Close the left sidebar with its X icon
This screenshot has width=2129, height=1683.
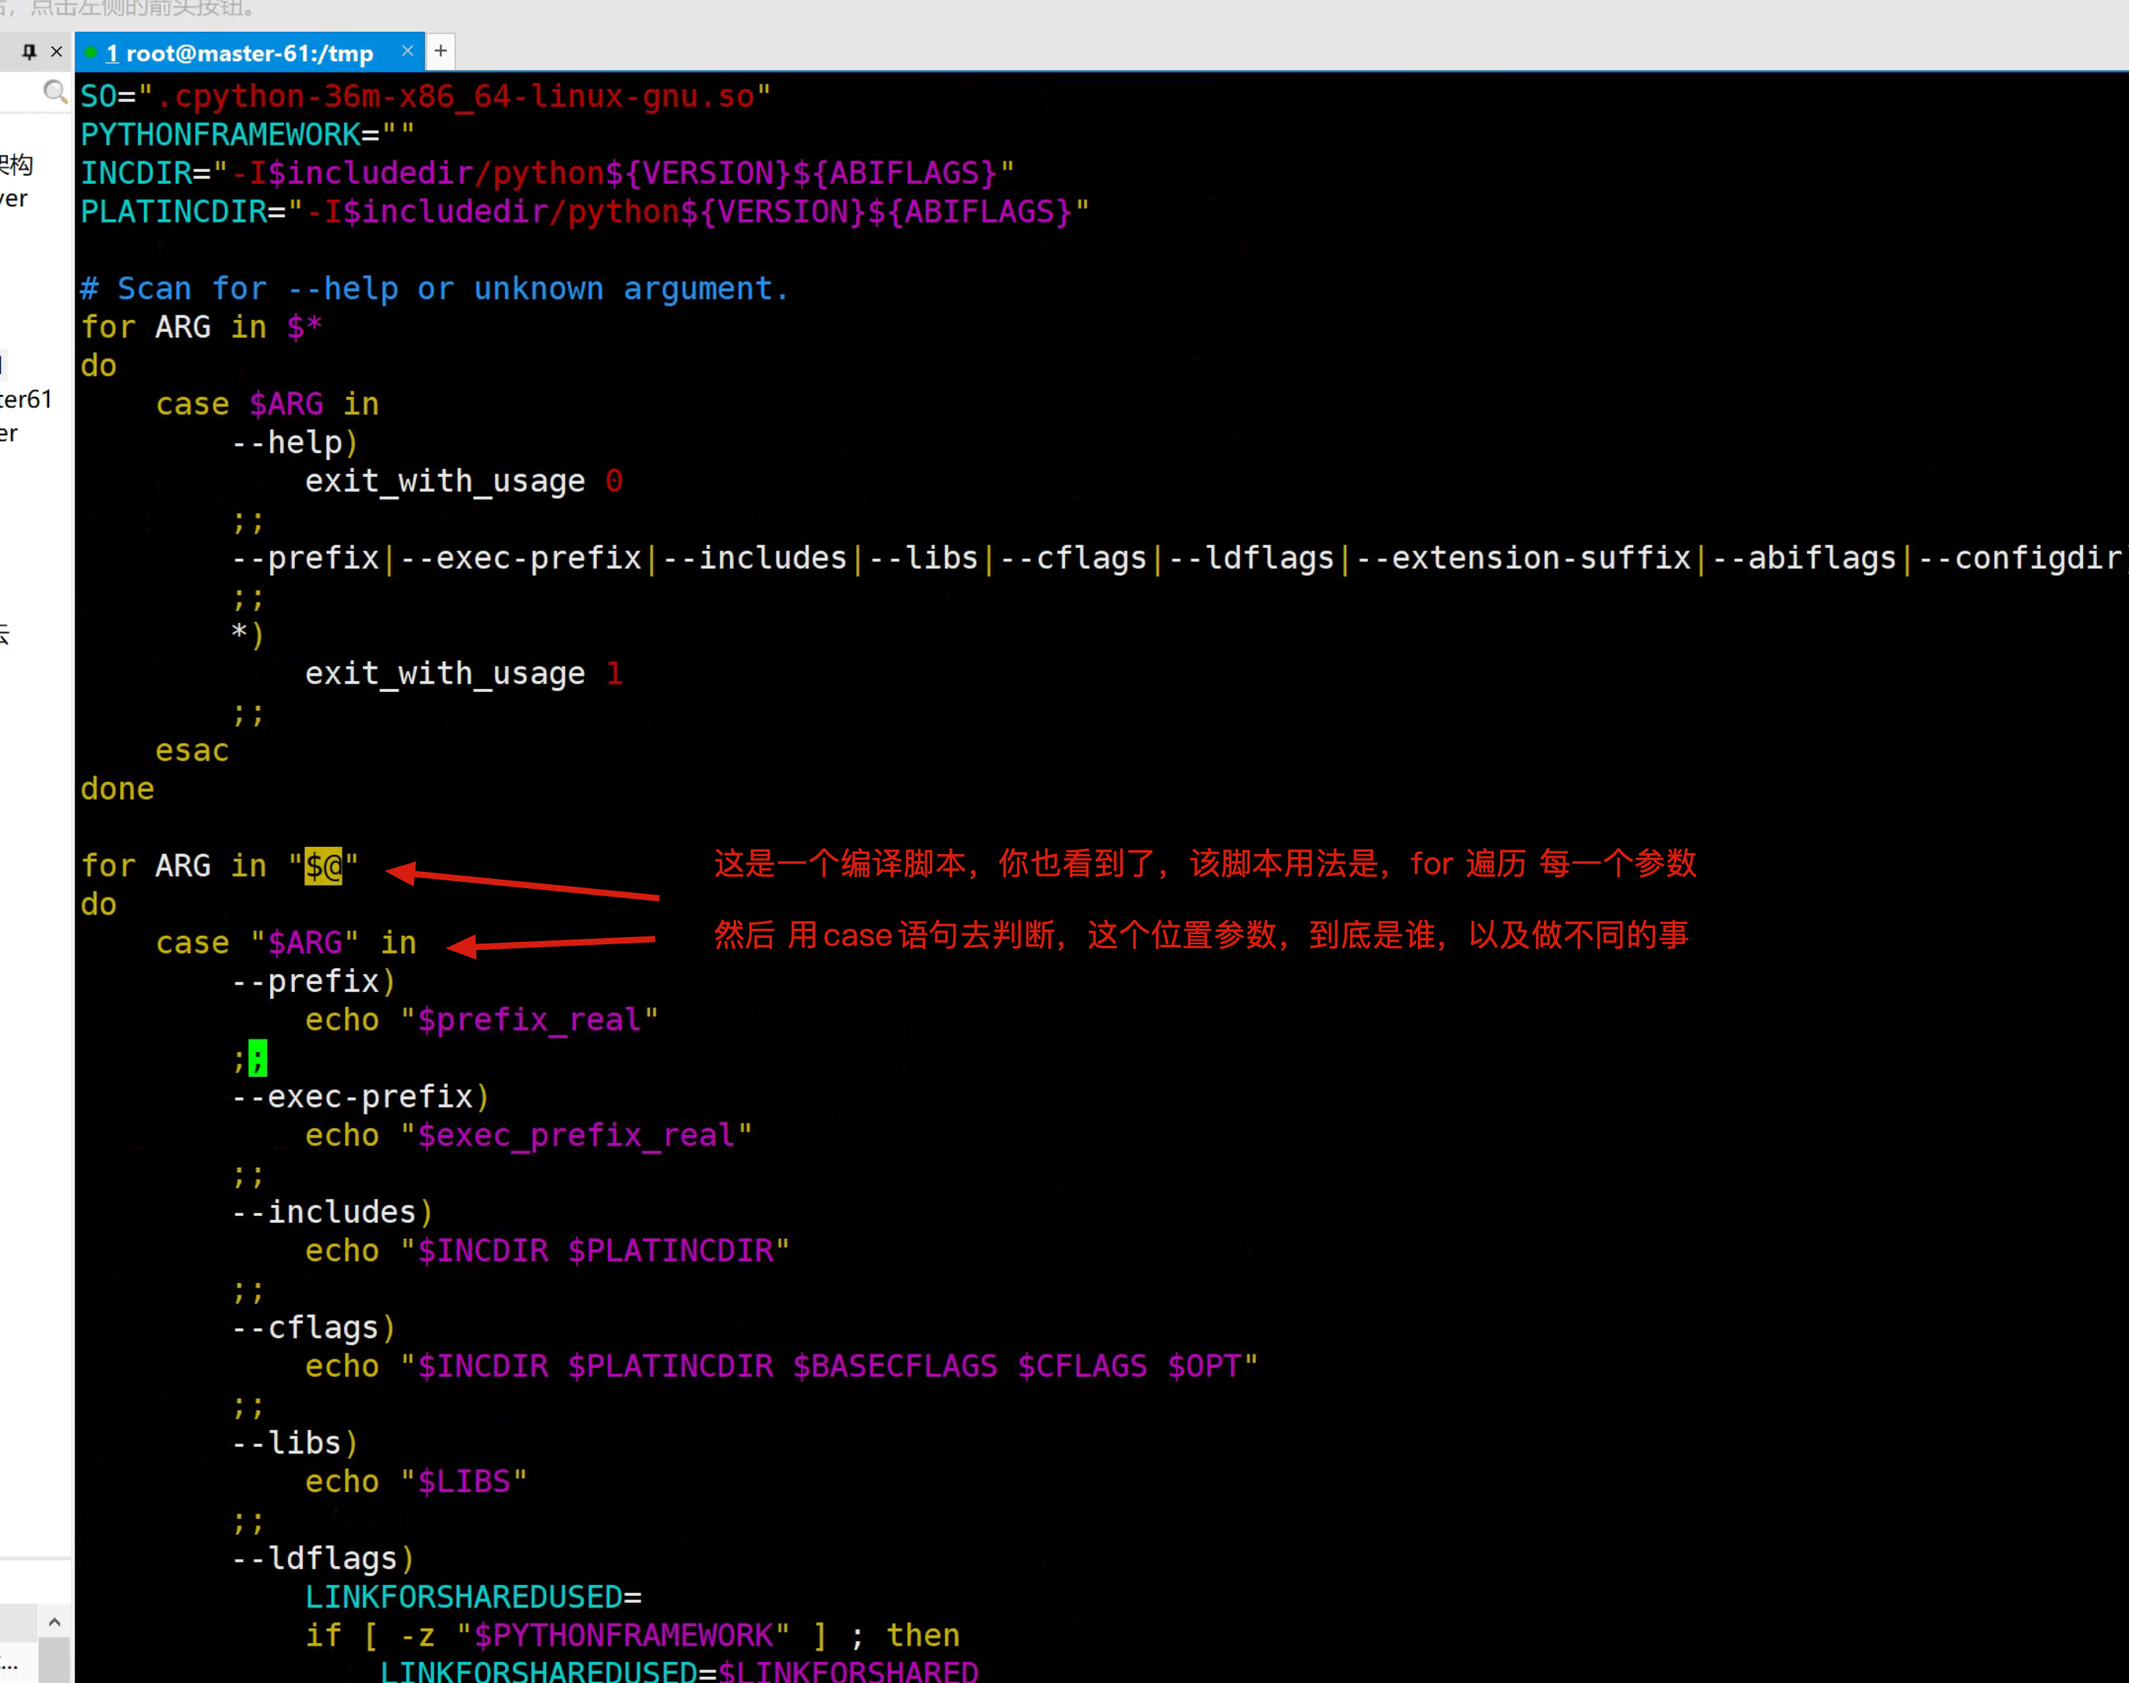tap(57, 51)
